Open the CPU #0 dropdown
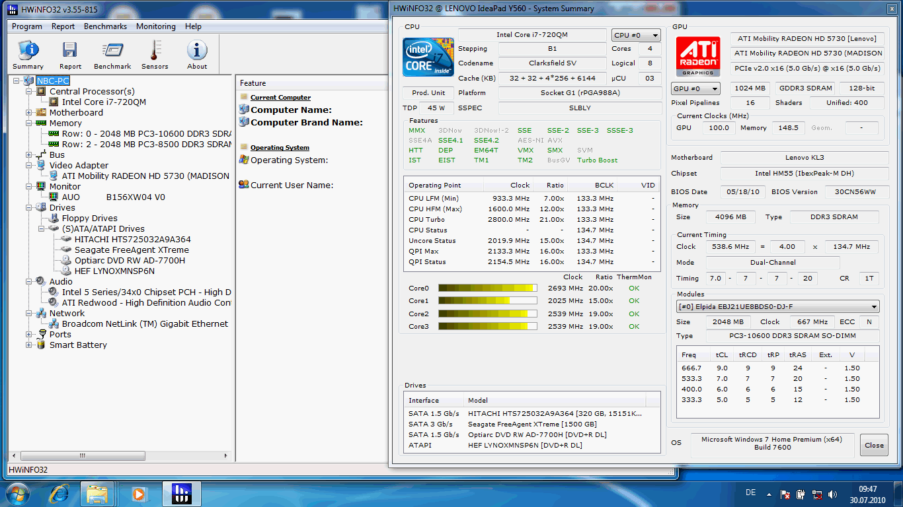The width and height of the screenshot is (903, 507). [x=635, y=35]
